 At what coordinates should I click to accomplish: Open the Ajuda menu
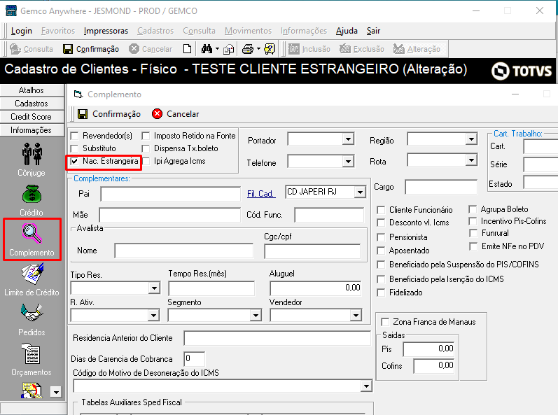point(347,31)
